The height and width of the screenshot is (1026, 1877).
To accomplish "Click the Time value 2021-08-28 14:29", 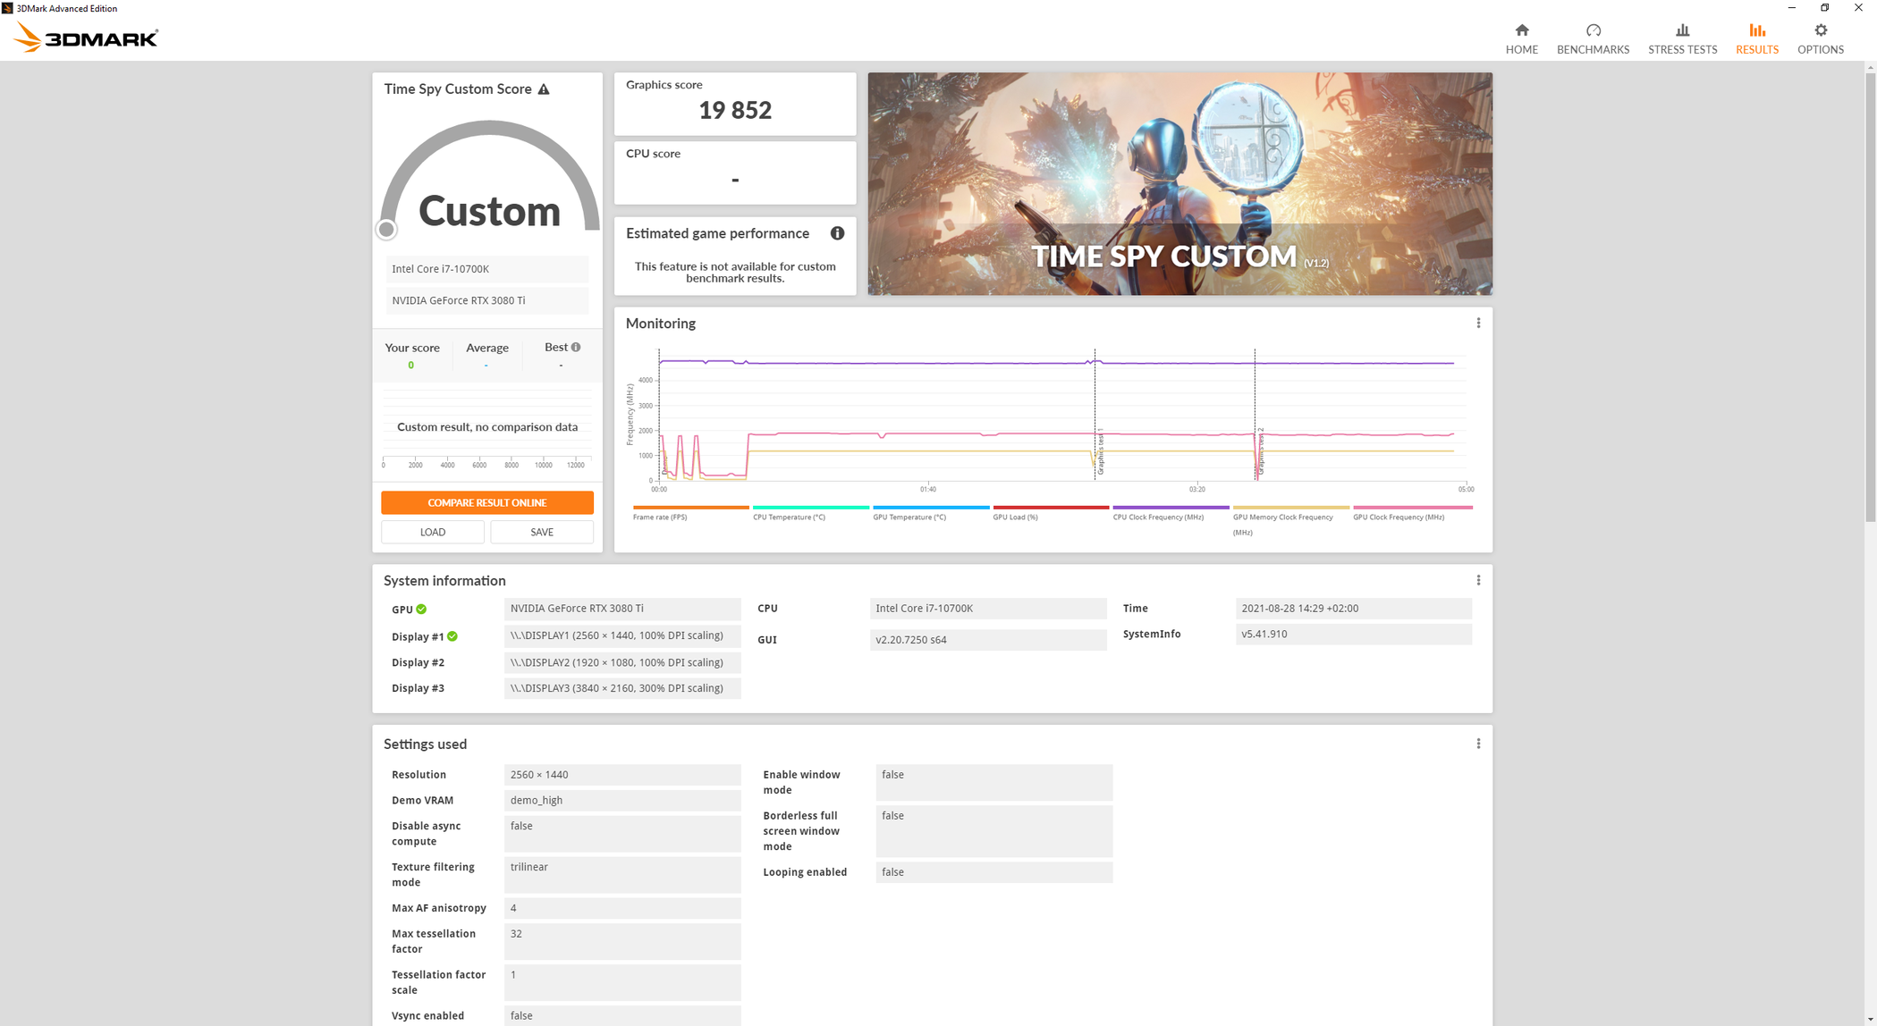I will pyautogui.click(x=1354, y=608).
